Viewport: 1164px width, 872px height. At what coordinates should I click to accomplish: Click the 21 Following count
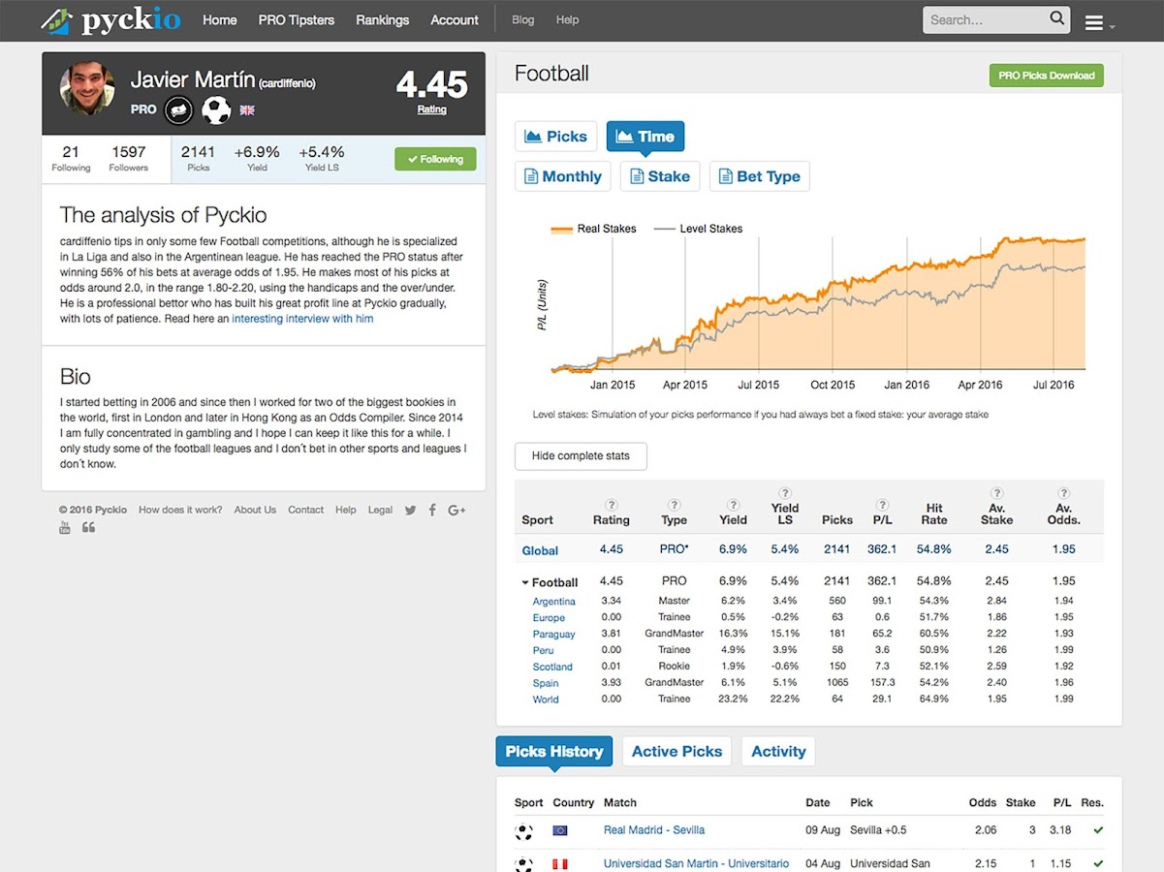[71, 159]
